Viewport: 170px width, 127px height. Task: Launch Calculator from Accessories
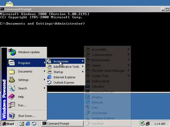[x=107, y=87]
